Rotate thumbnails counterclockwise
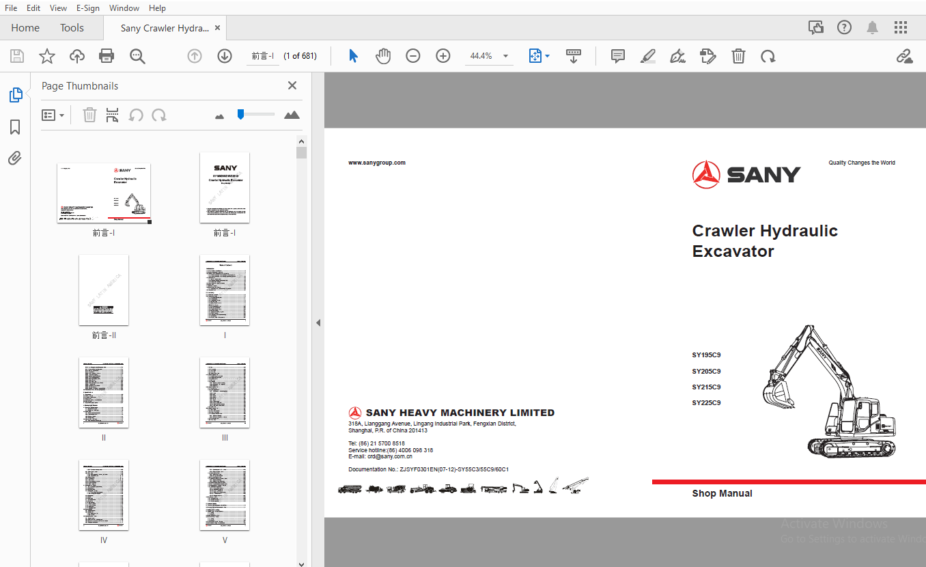The height and width of the screenshot is (567, 926). tap(136, 115)
